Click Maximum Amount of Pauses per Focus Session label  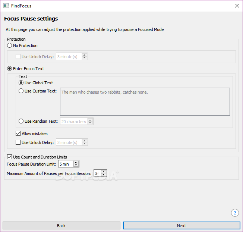click(x=49, y=173)
